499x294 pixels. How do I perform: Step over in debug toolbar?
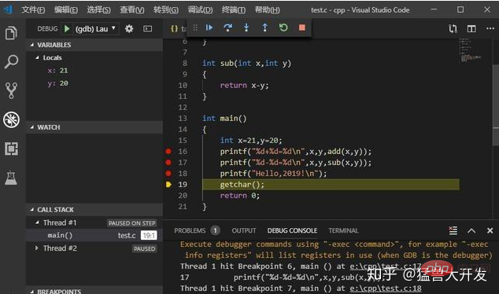pos(227,28)
